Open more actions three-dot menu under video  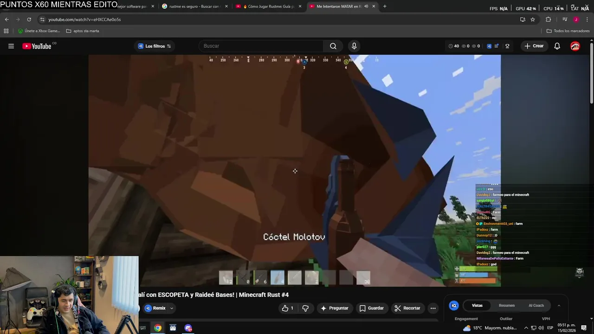[433, 308]
